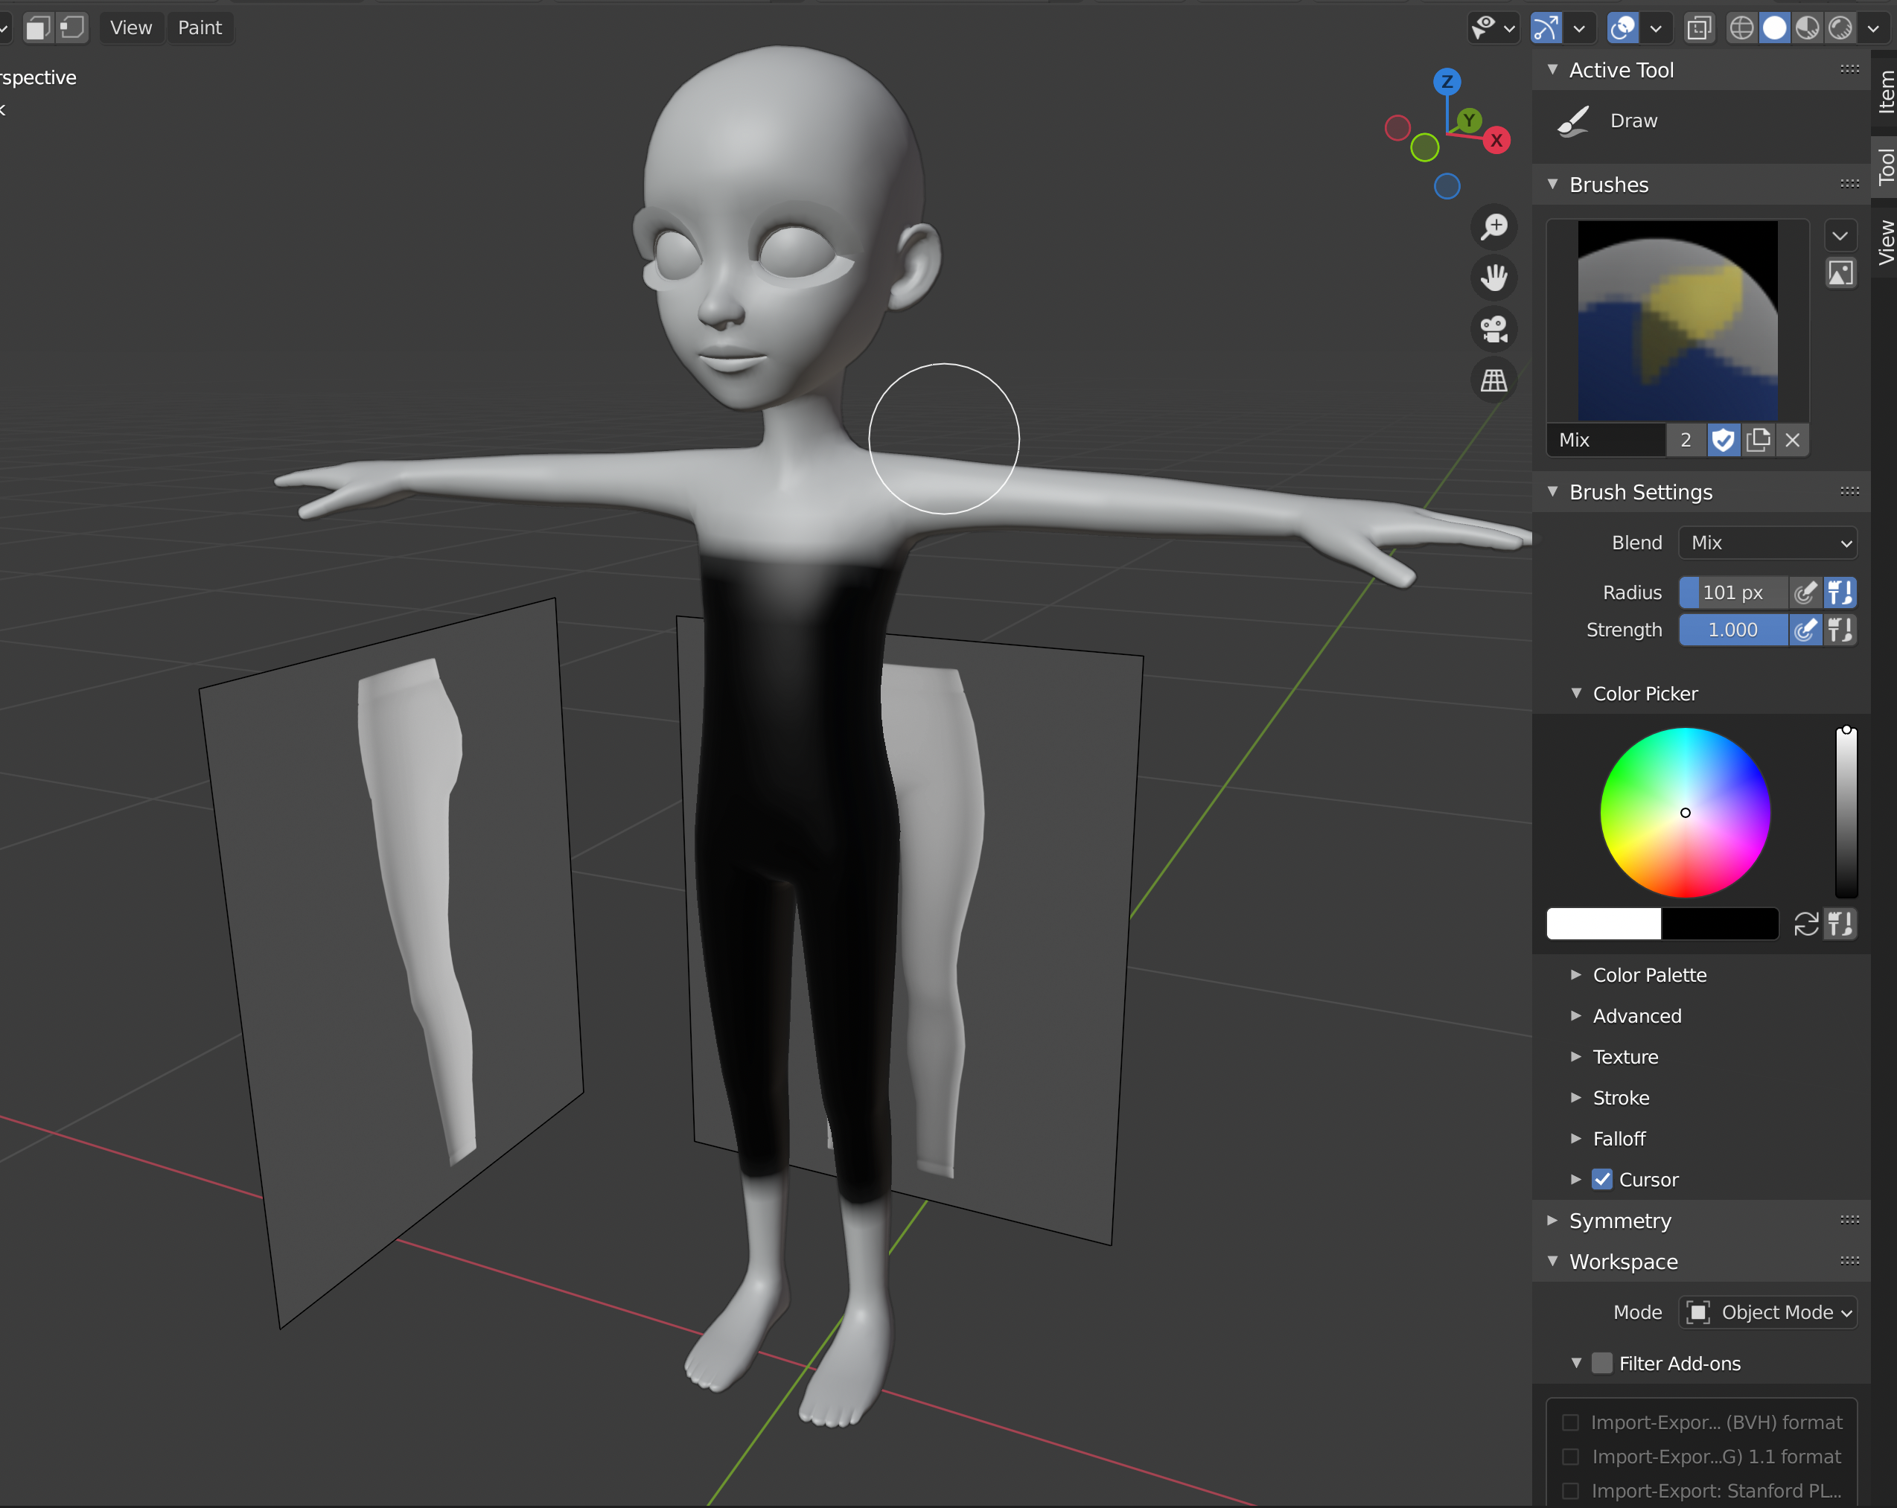This screenshot has height=1508, width=1897.
Task: Open the Blend mode dropdown
Action: 1767,543
